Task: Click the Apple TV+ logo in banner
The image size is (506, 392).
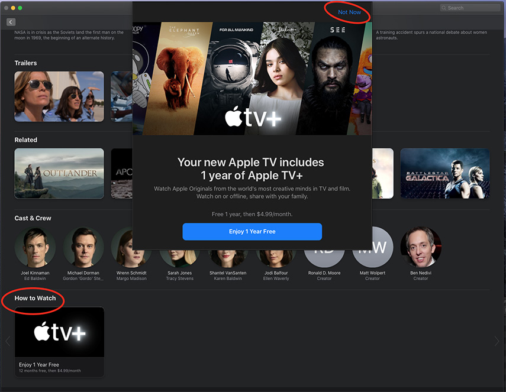Action: tap(253, 116)
